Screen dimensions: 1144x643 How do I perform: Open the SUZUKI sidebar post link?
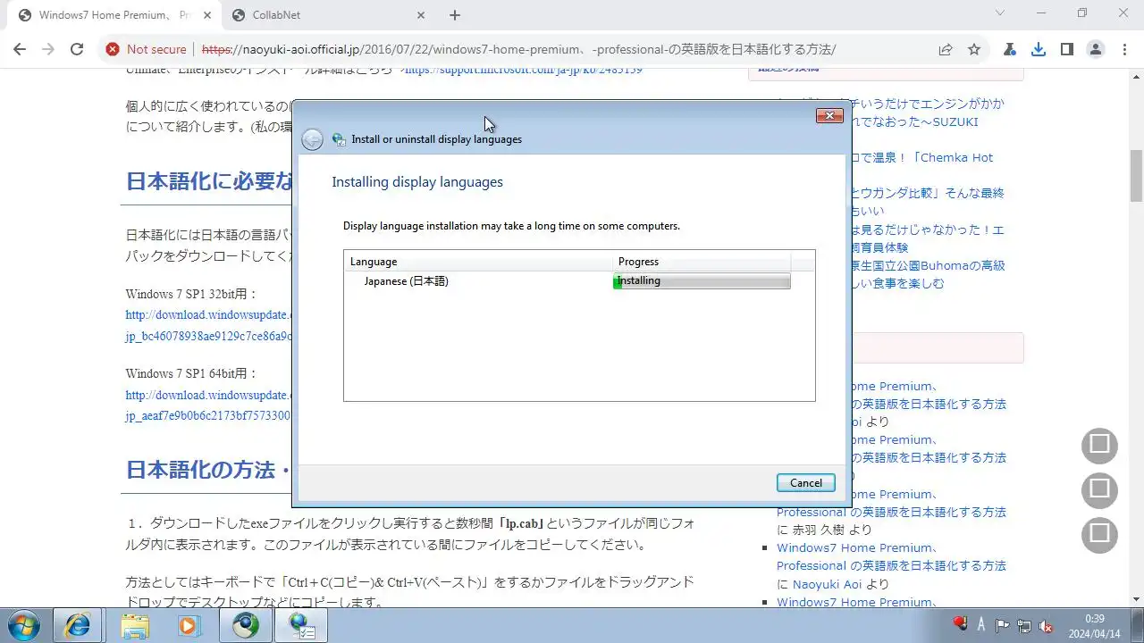coord(929,113)
